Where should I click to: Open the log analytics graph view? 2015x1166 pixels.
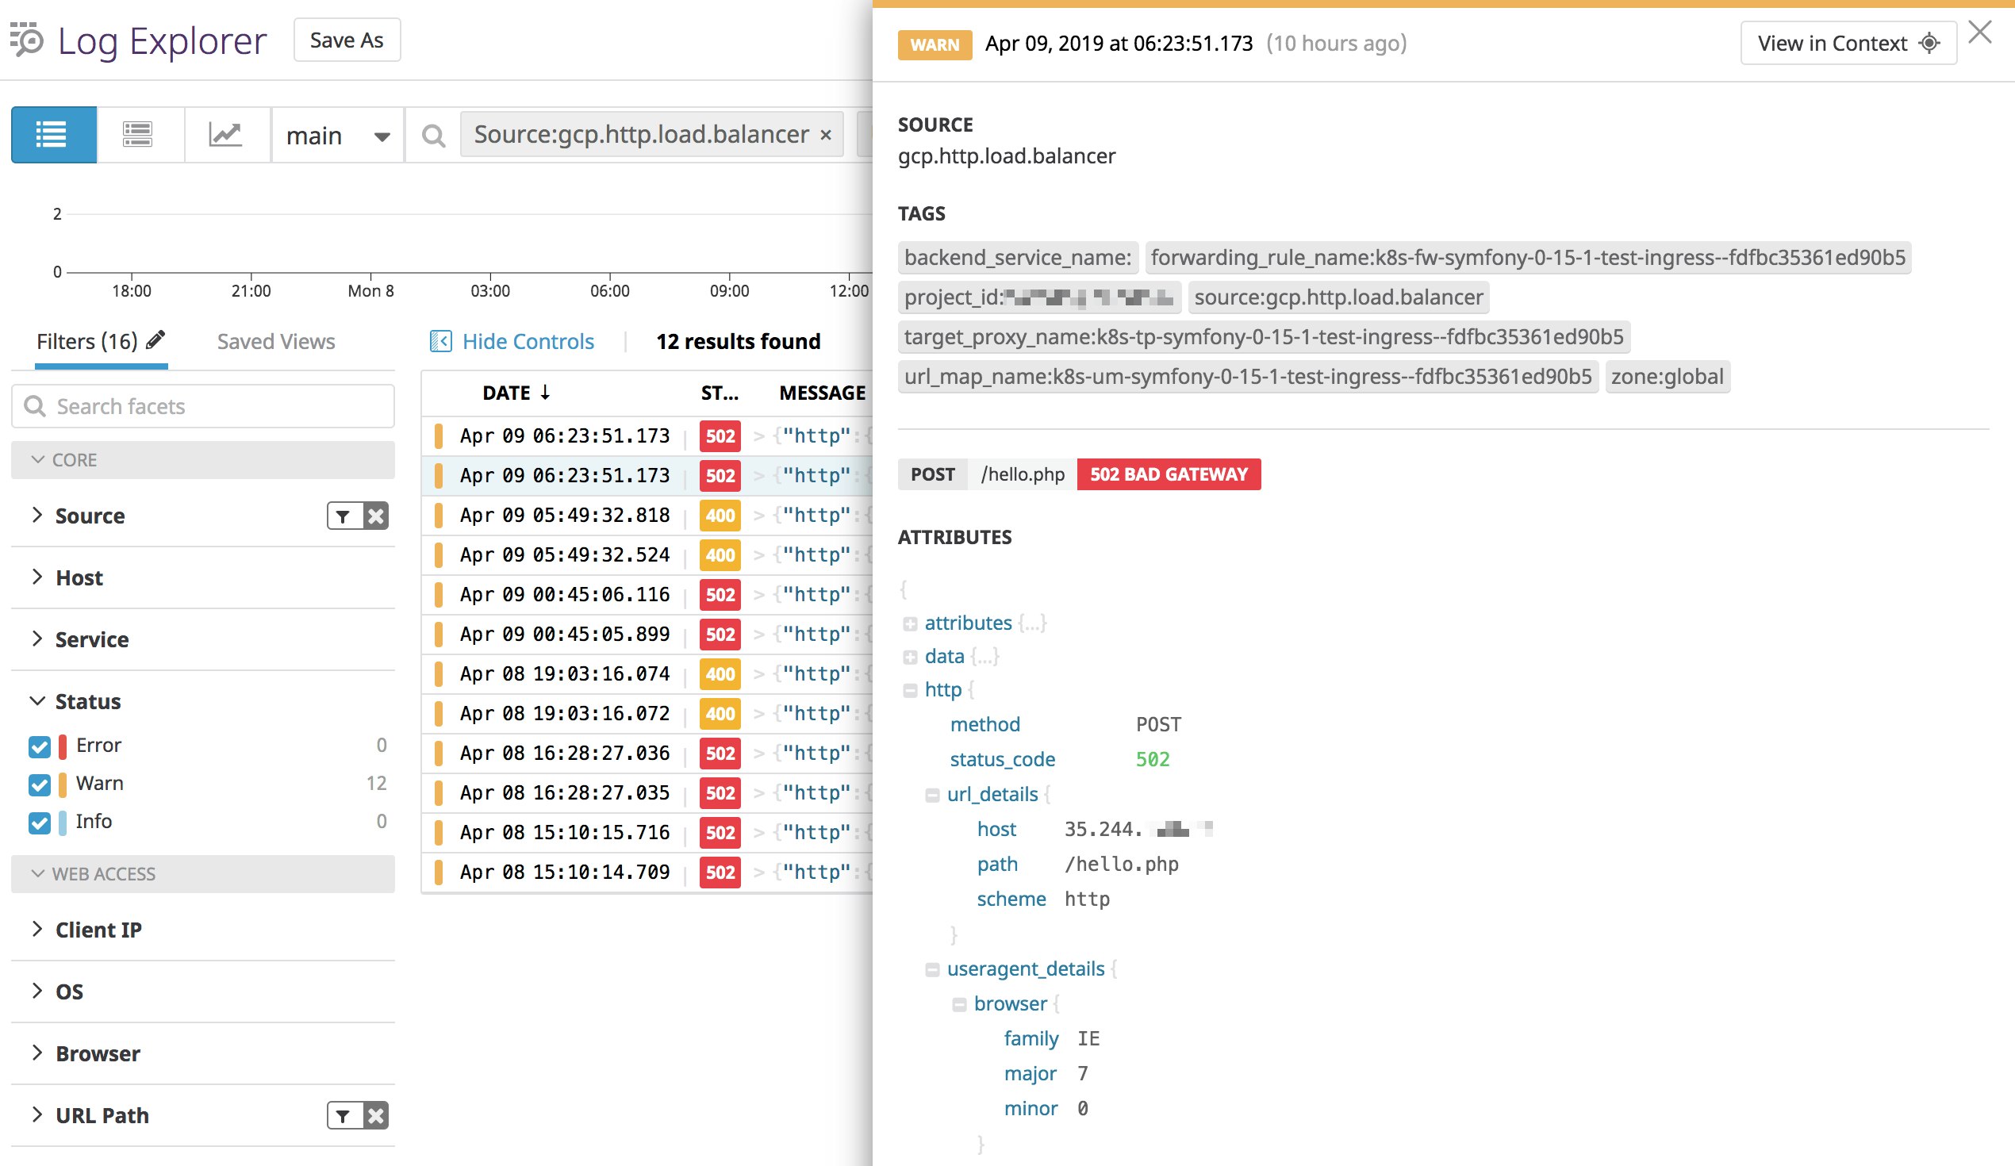click(226, 134)
